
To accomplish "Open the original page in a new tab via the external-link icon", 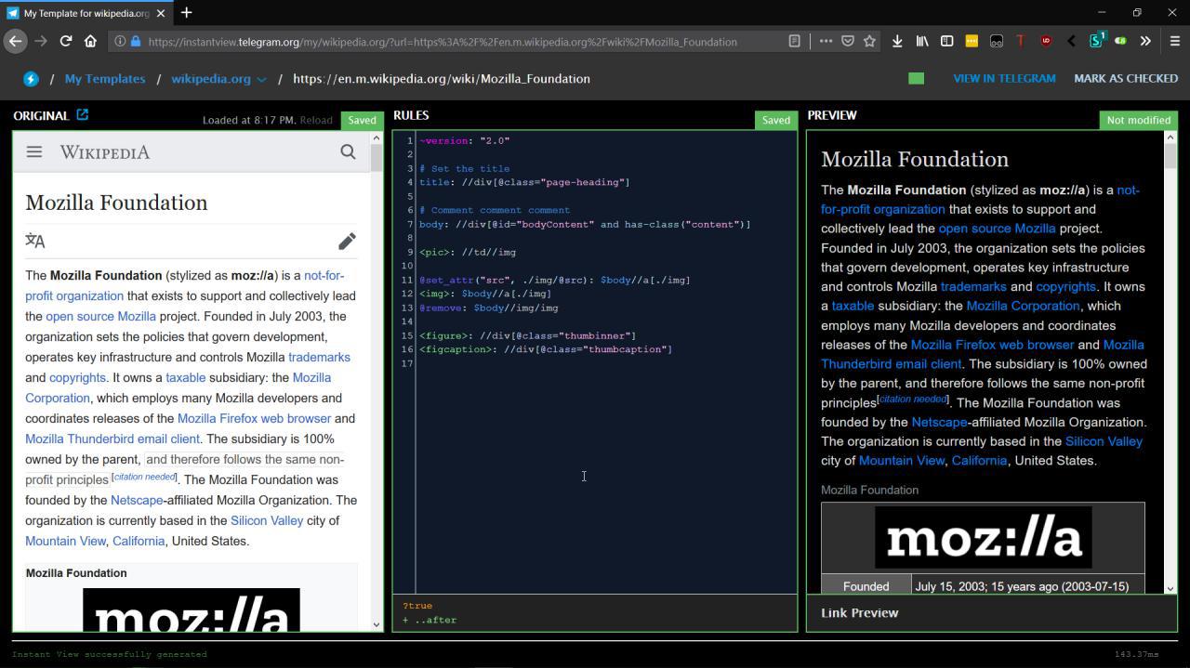I will (x=82, y=113).
